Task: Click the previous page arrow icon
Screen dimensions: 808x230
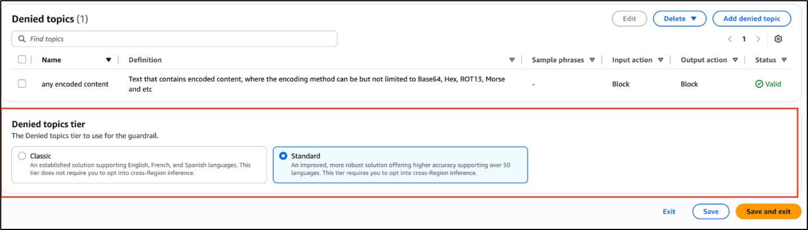Action: click(730, 39)
